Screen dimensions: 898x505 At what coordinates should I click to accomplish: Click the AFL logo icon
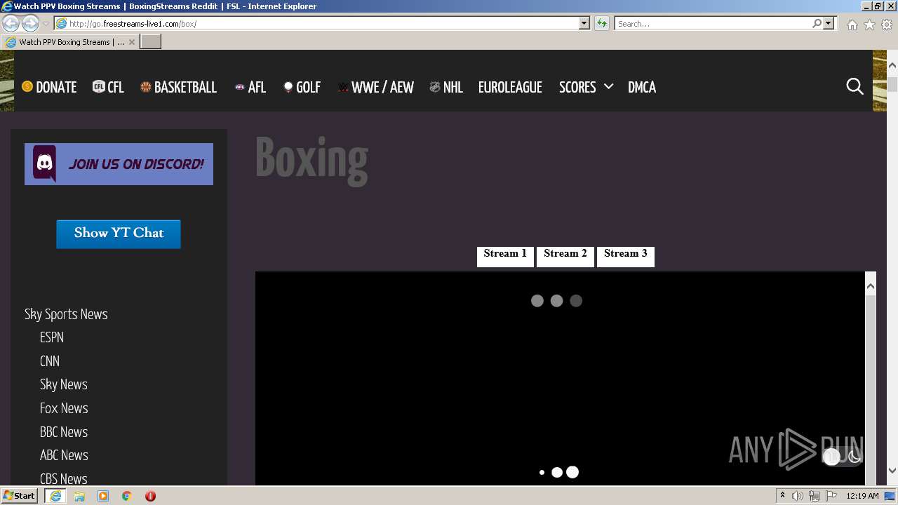pos(240,87)
